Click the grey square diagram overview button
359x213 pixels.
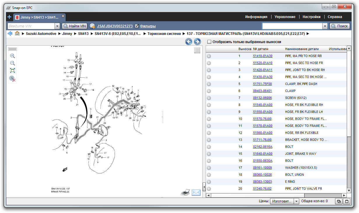(x=197, y=51)
